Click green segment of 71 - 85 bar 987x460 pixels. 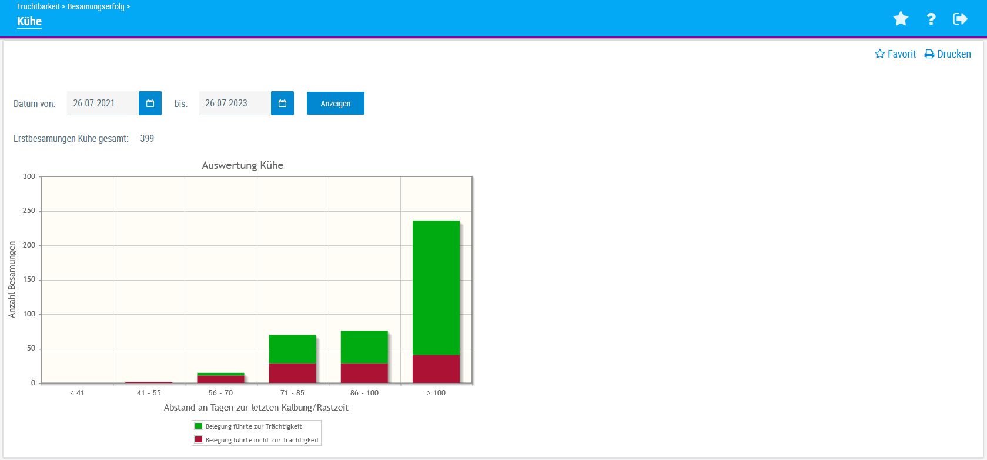pos(292,349)
